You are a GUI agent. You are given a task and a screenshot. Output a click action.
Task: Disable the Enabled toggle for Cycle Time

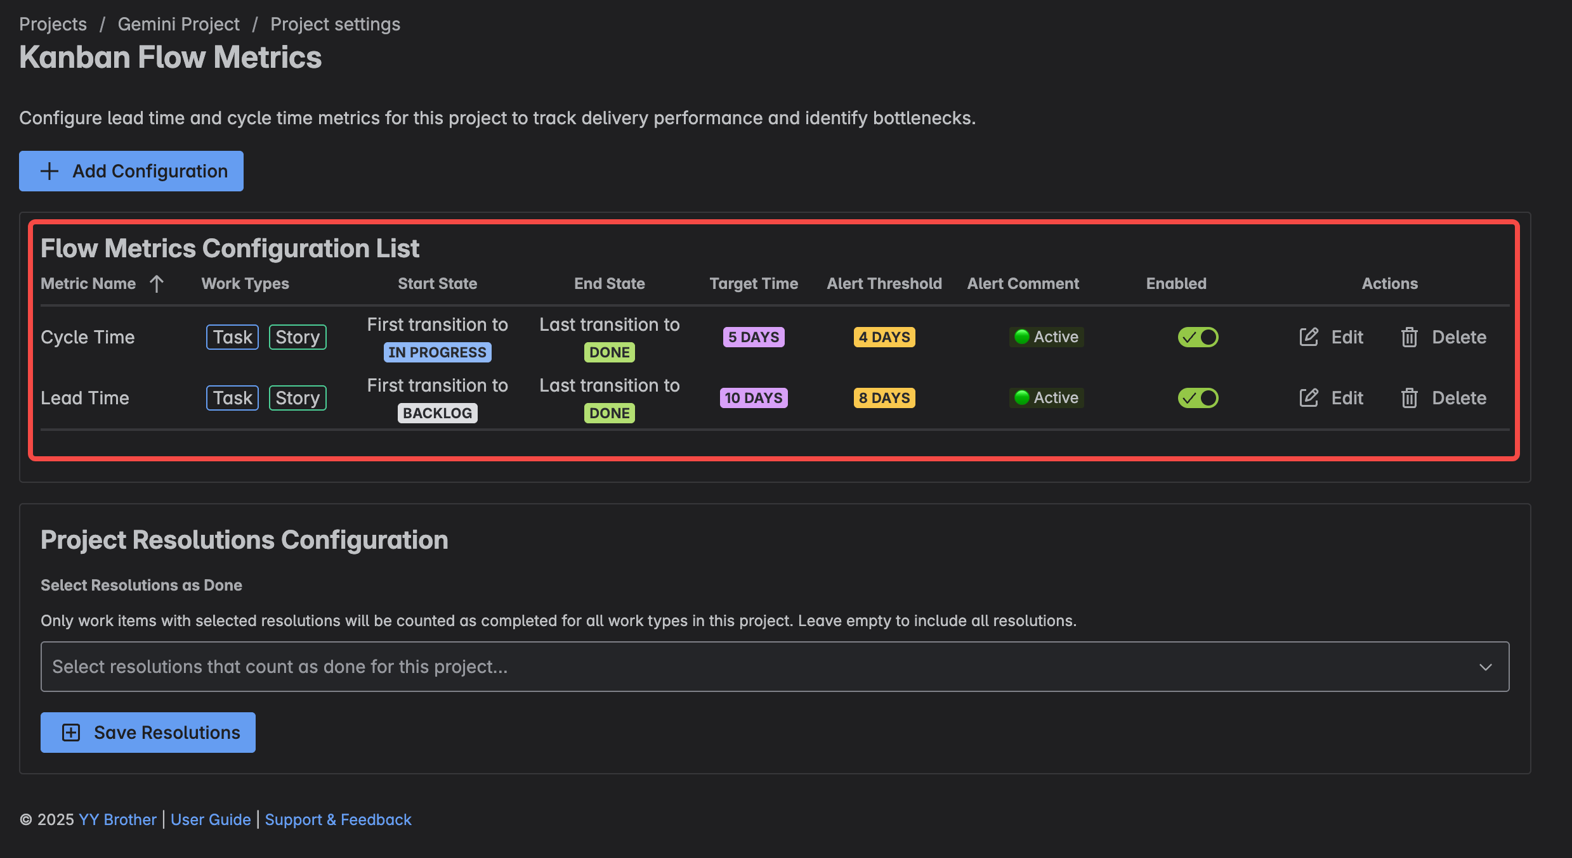pos(1198,336)
